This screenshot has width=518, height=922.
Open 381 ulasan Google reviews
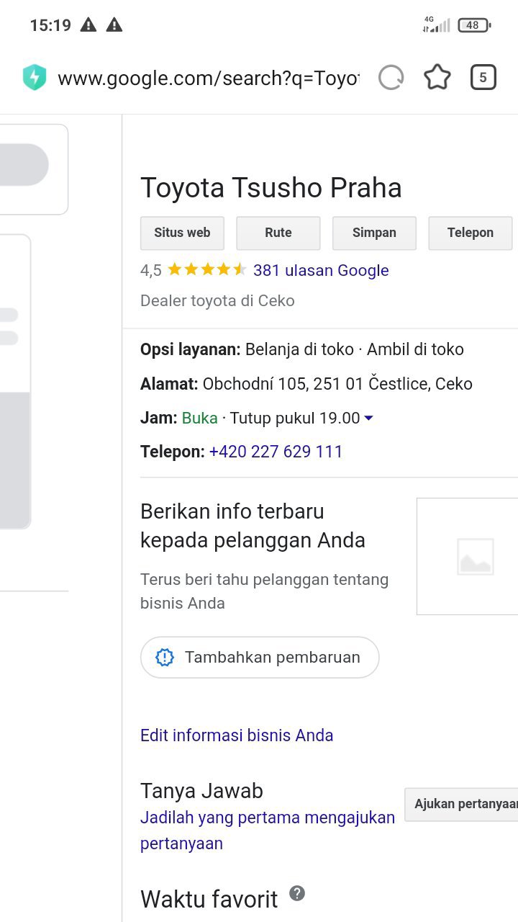(x=321, y=271)
